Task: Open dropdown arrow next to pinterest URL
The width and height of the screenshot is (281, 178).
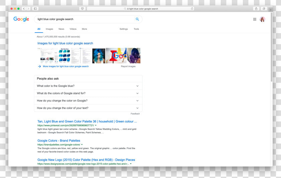Action: [96, 125]
